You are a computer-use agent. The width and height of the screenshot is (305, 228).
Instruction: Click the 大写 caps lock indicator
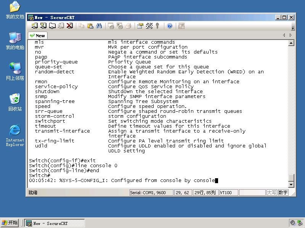(271, 193)
